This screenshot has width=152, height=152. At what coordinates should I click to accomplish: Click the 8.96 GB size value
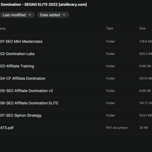tap(145, 66)
